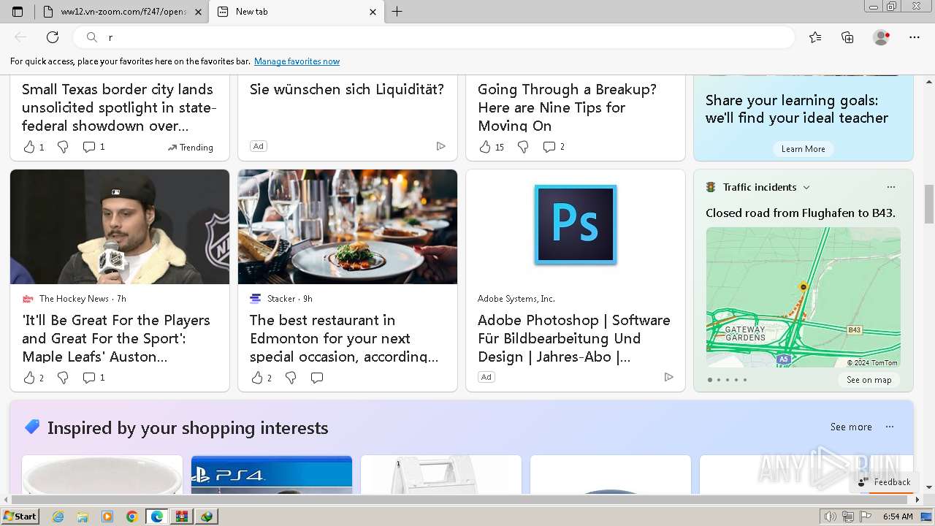Open the Windows Start button
Viewport: 935px width, 526px height.
(x=20, y=517)
